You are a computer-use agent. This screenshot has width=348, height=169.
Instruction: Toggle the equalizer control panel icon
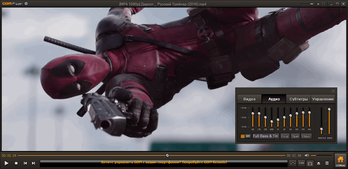[x=293, y=163]
